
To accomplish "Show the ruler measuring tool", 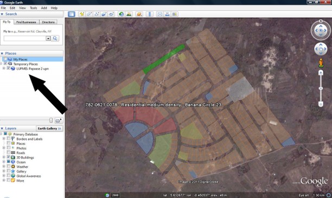I will pos(150,14).
